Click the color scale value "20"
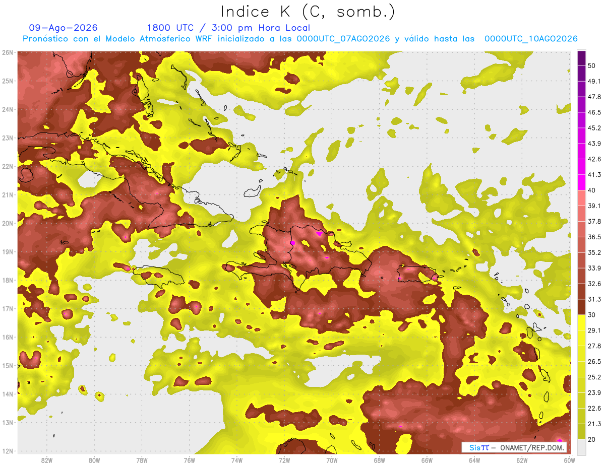This screenshot has width=605, height=467. (x=591, y=440)
